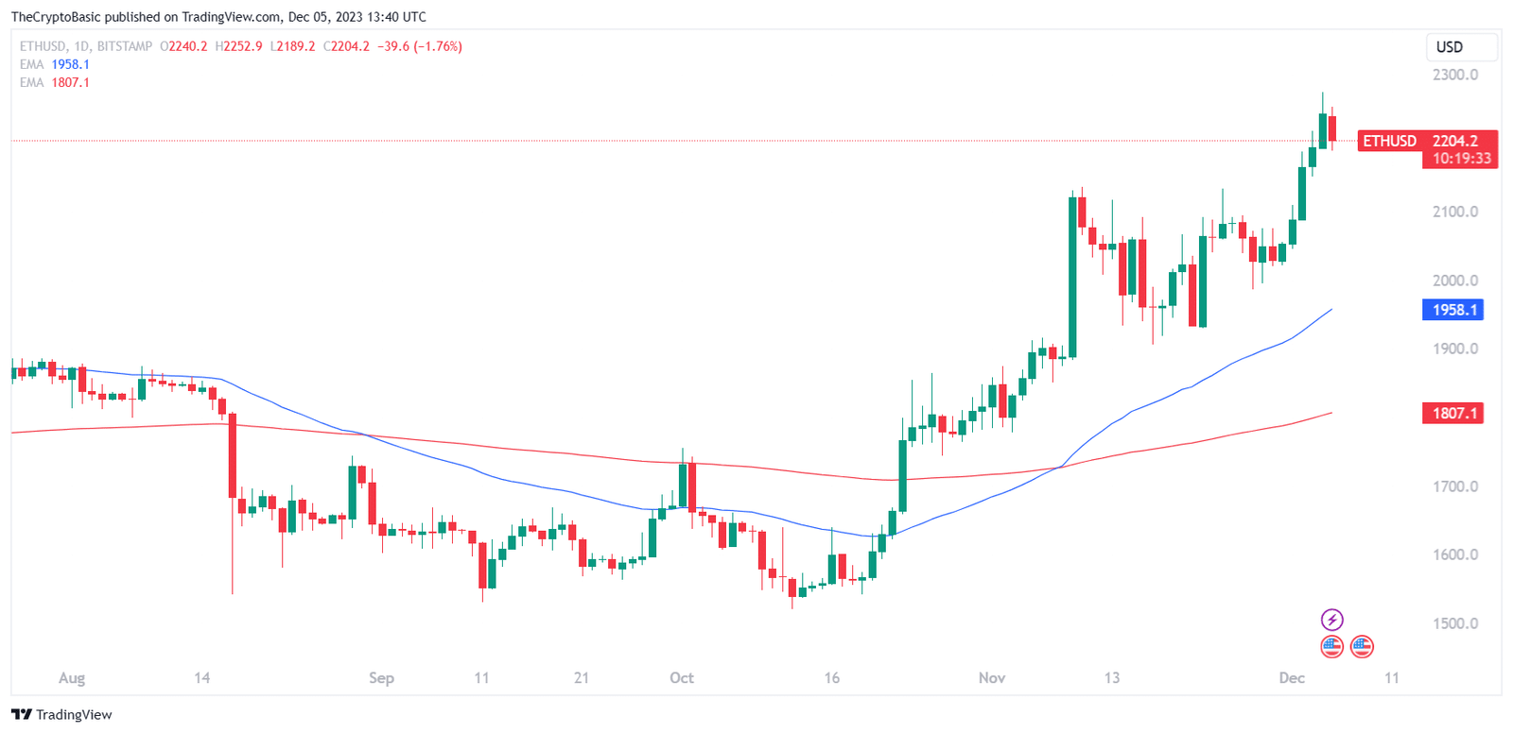Screen dimensions: 1513x733
Task: Click the 1500.0 price scale label
Action: point(1455,623)
